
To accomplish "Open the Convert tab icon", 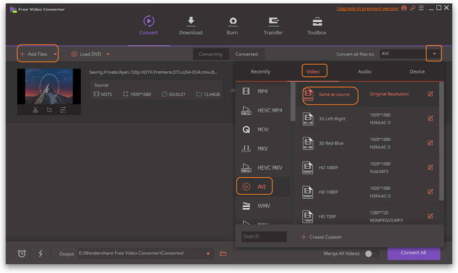I will pyautogui.click(x=149, y=21).
